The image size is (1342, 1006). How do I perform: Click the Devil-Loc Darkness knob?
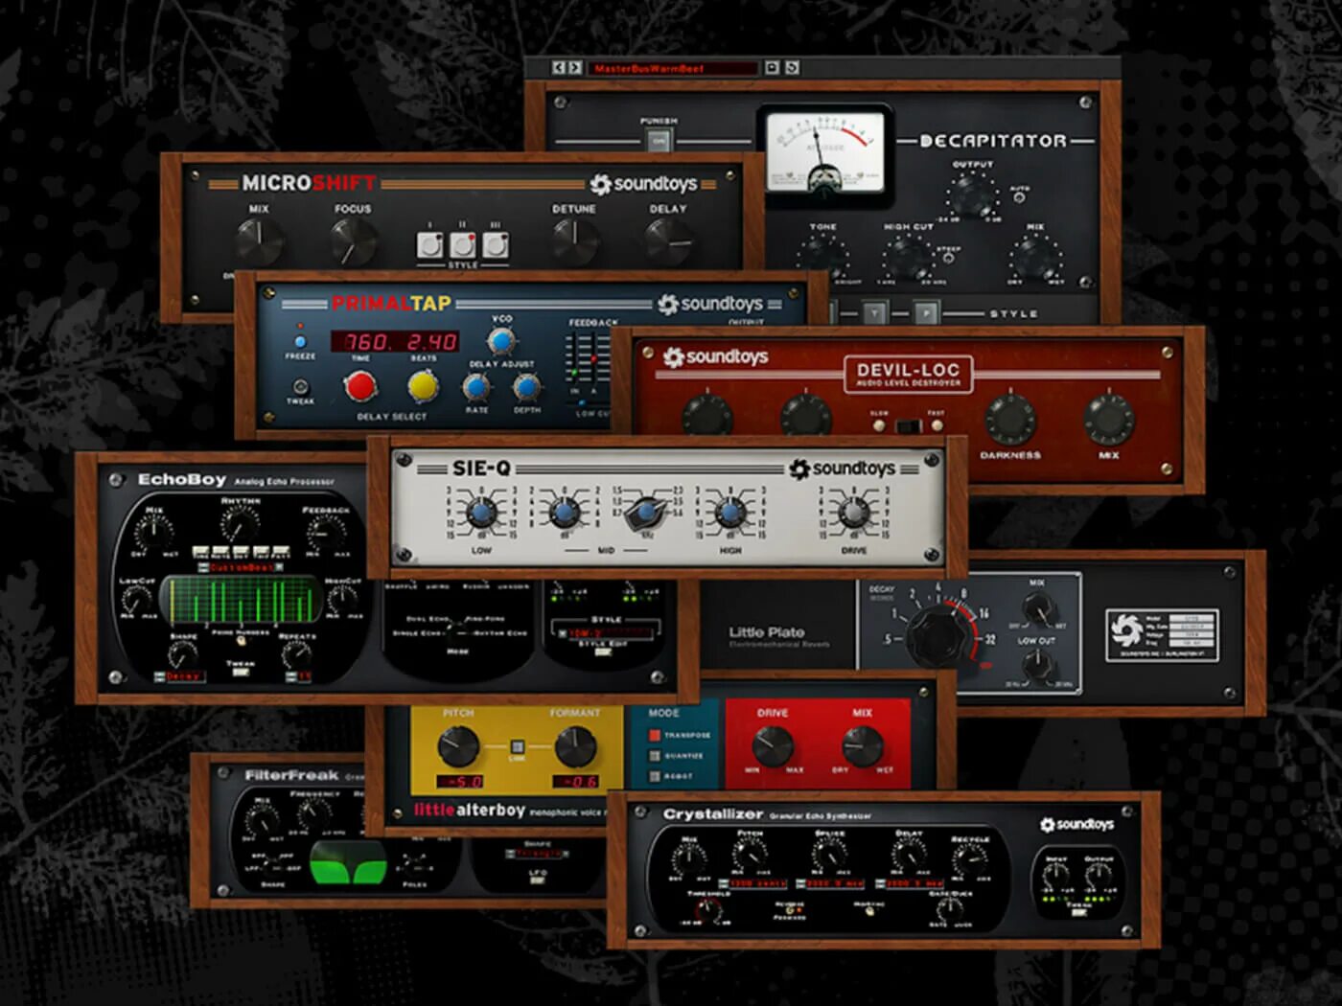point(1010,420)
